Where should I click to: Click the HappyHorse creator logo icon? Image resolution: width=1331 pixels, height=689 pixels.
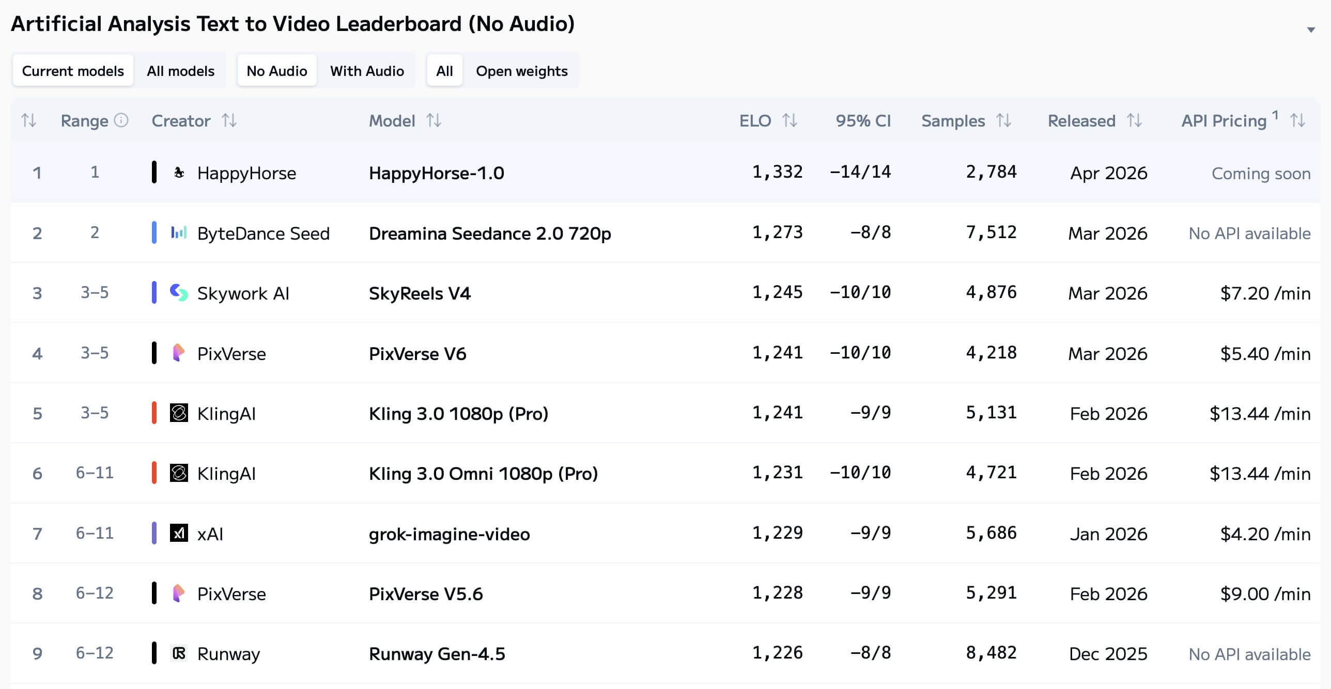click(x=179, y=173)
